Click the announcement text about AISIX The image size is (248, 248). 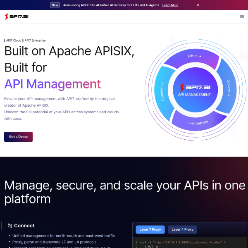pos(111,5)
